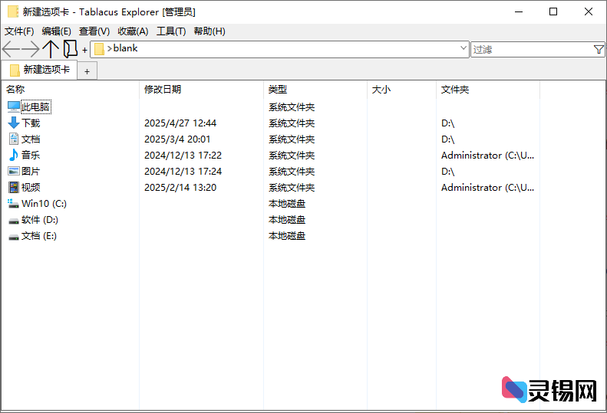Click the blank path in address bar
This screenshot has height=413, width=607.
coord(125,48)
